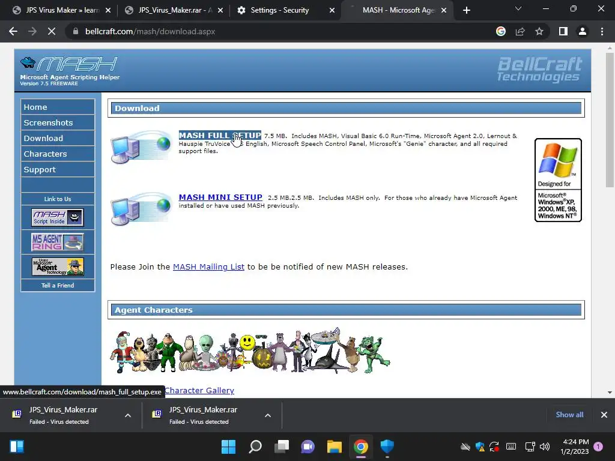615x461 pixels.
Task: Show all downloads
Action: tap(569, 415)
